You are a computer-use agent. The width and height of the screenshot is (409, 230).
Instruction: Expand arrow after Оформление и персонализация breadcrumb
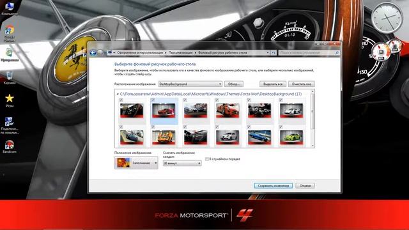click(x=166, y=53)
